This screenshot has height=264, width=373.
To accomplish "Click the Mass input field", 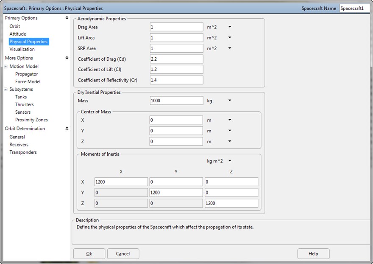I will (176, 101).
